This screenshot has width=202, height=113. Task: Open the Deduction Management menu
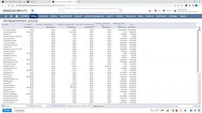pyautogui.click(x=94, y=16)
